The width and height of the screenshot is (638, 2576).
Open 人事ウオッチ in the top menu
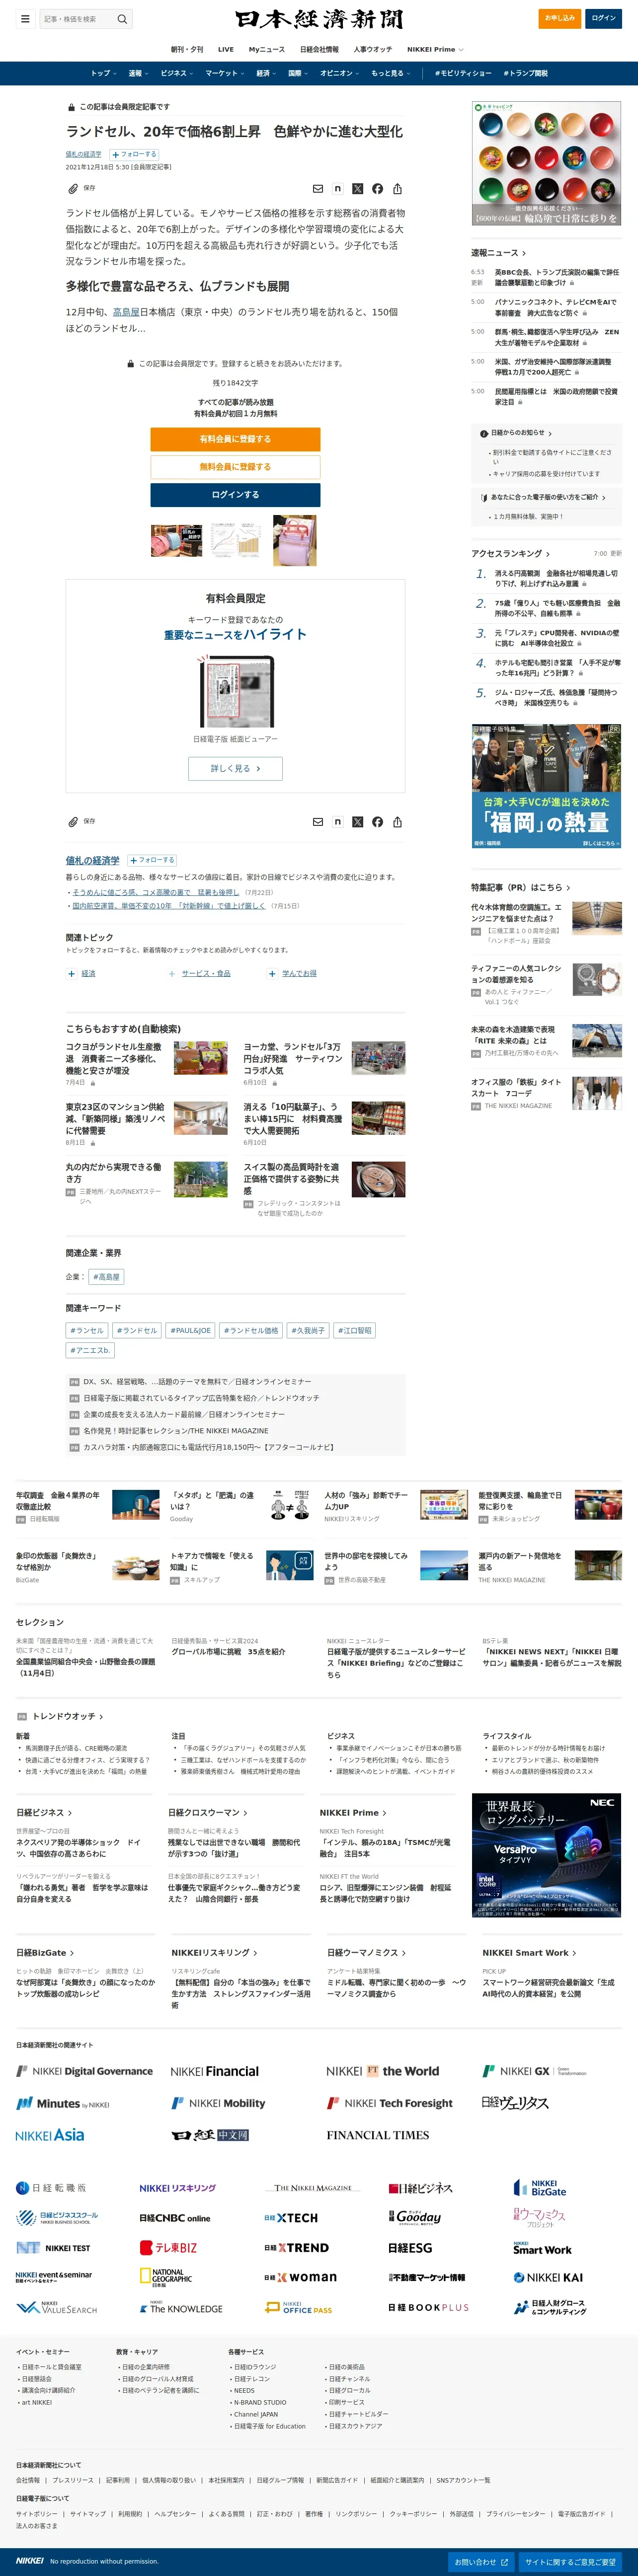click(373, 49)
